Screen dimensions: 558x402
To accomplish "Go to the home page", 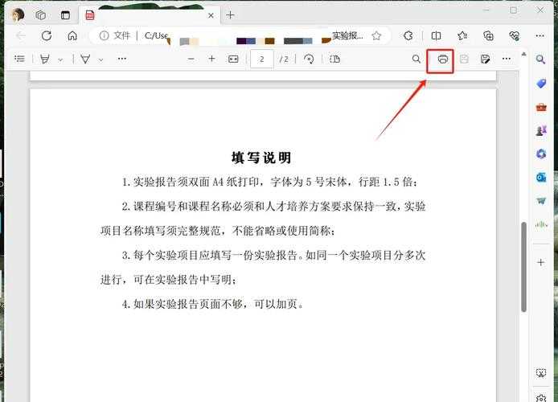I will (72, 35).
